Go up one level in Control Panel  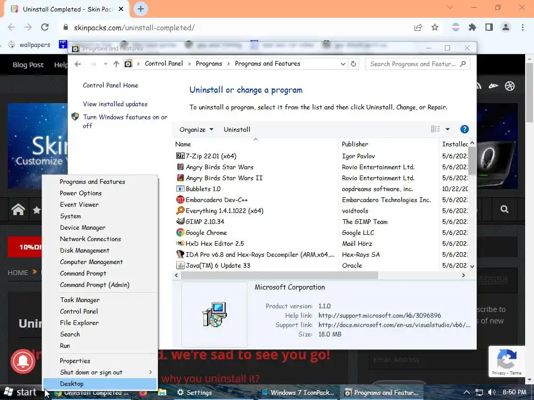tap(116, 64)
